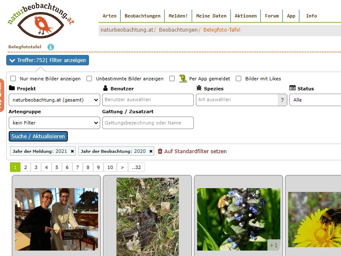Click the Benutzer auswählen input field
The height and width of the screenshot is (256, 341).
[x=148, y=100]
